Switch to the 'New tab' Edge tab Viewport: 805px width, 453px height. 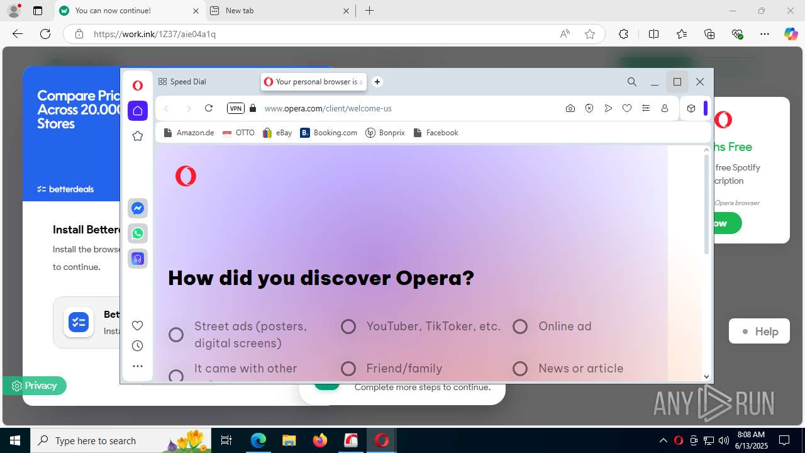(280, 11)
